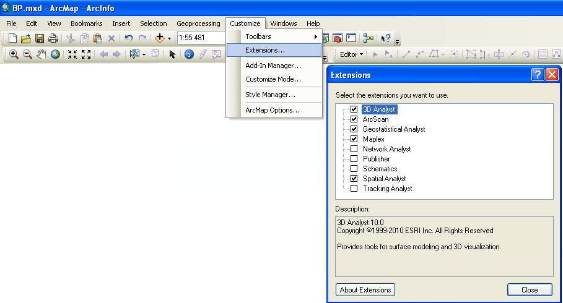Enable the Schematics extension checkbox
Viewport: 563px width, 303px height.
click(x=354, y=169)
